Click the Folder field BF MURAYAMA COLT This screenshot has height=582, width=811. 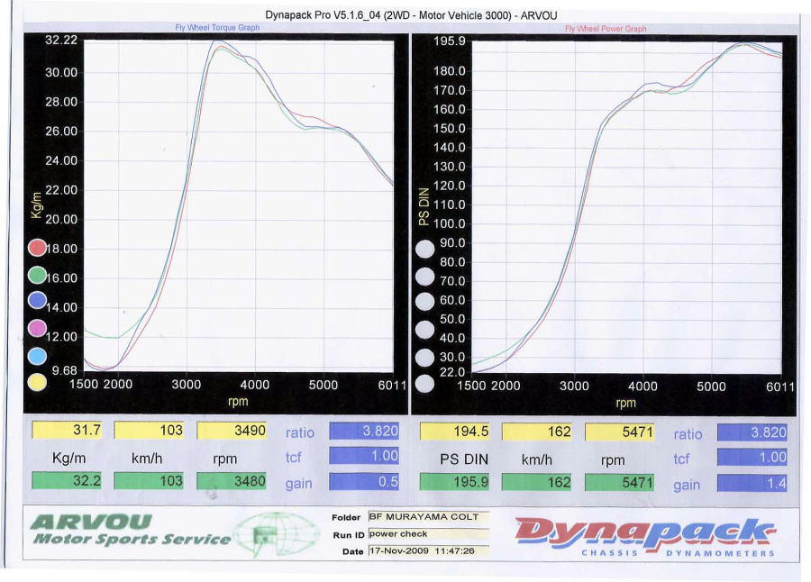click(x=428, y=517)
